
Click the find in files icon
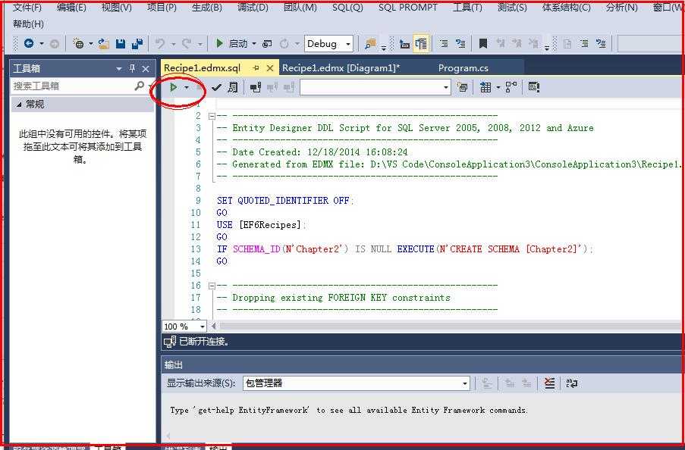370,44
